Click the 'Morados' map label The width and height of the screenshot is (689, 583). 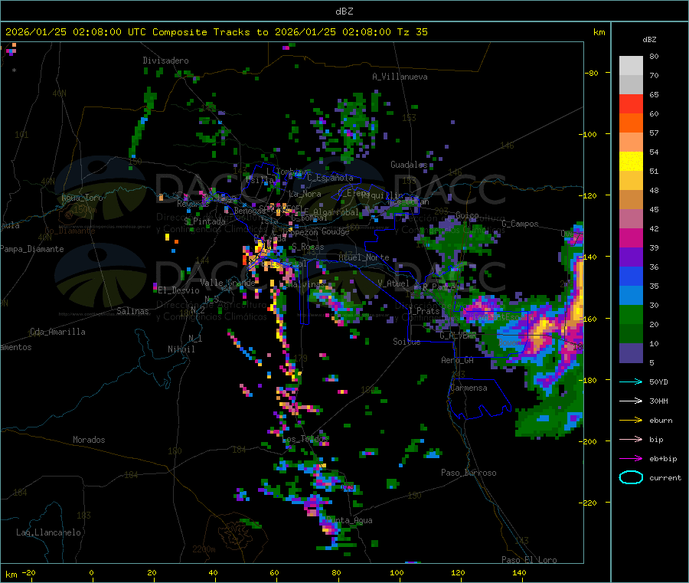pos(89,440)
